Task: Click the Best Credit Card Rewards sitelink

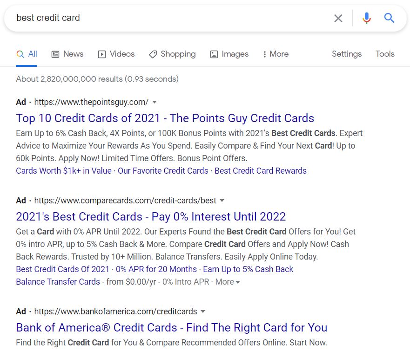Action: click(260, 171)
